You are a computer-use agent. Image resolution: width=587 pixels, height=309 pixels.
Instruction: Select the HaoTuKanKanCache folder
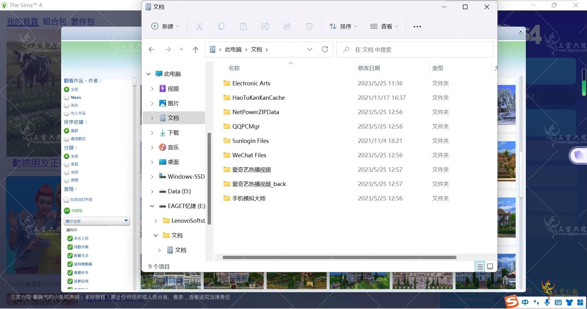tap(258, 98)
